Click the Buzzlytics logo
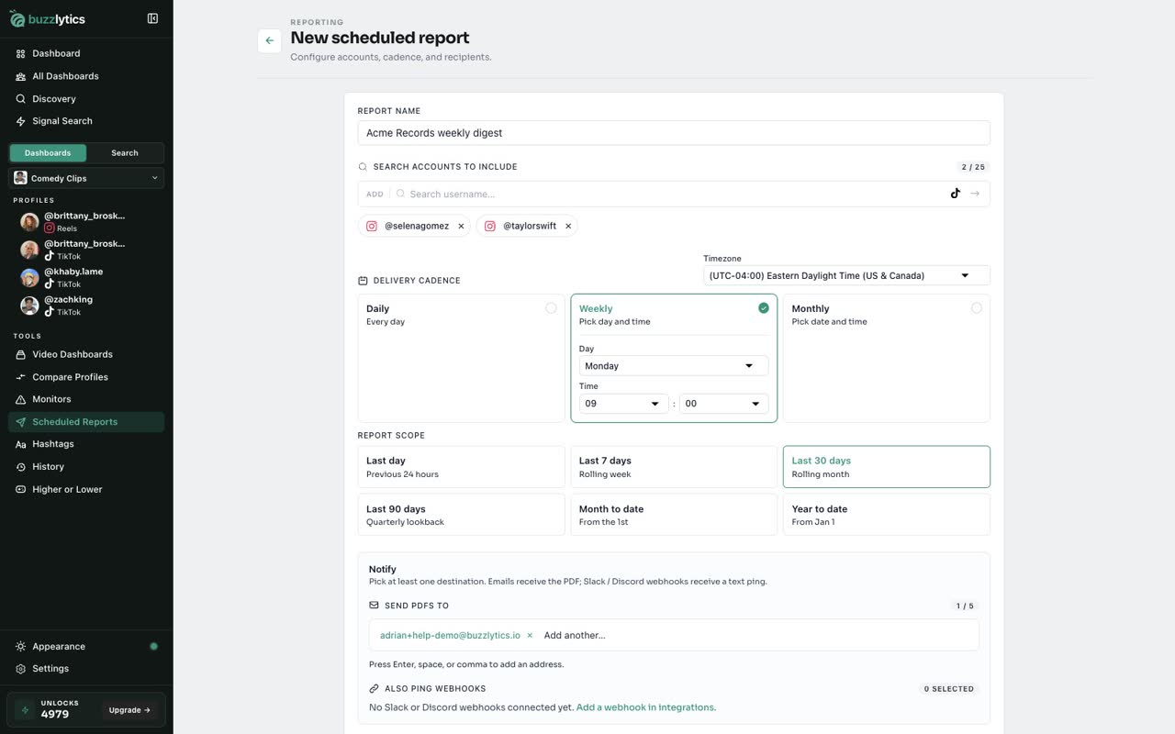The width and height of the screenshot is (1175, 734). pos(47,19)
